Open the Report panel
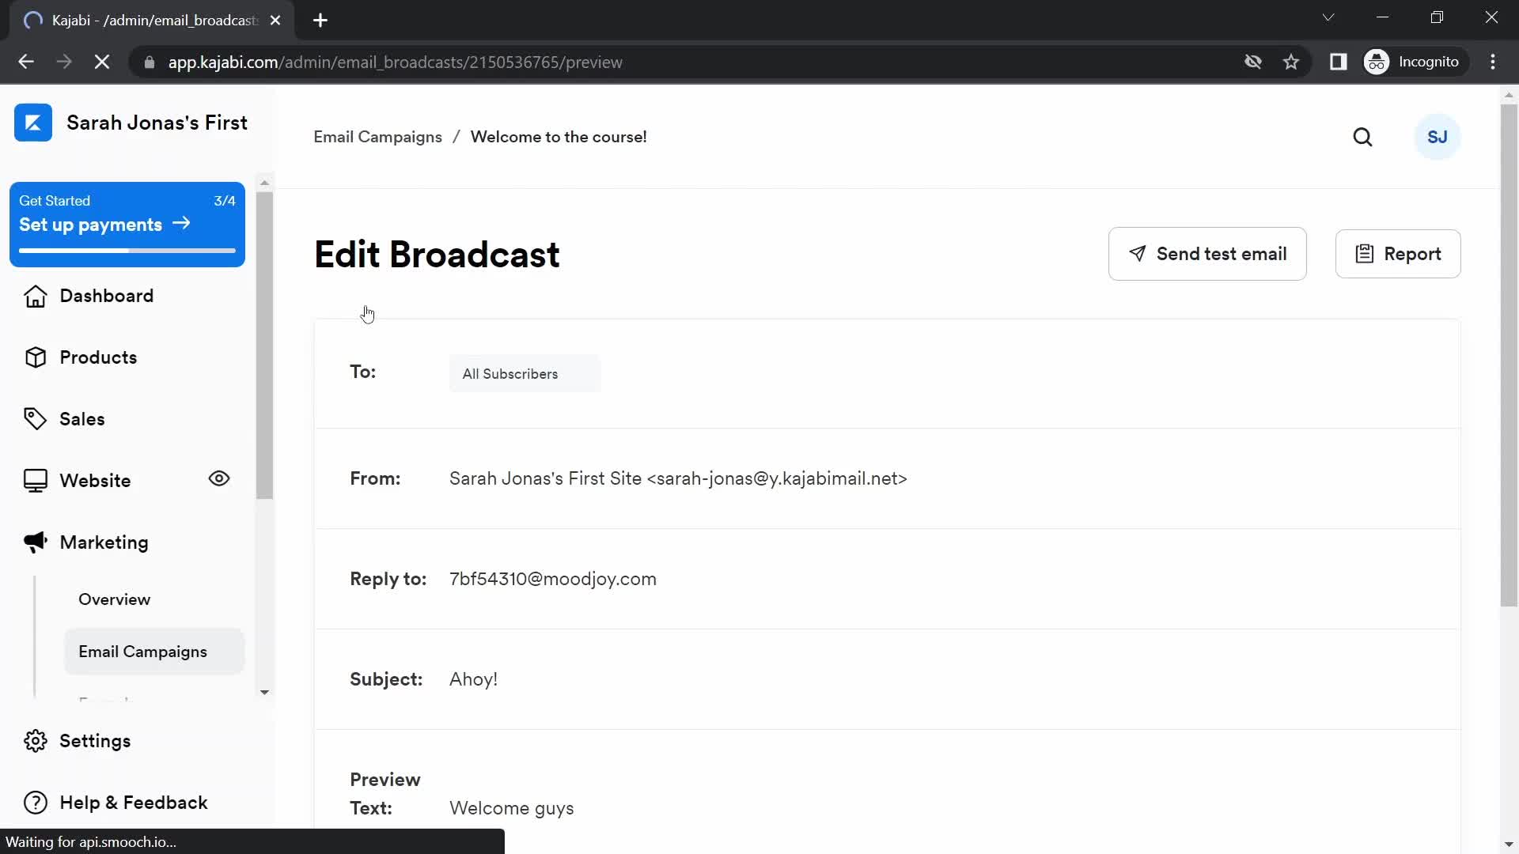The width and height of the screenshot is (1519, 854). coord(1398,255)
